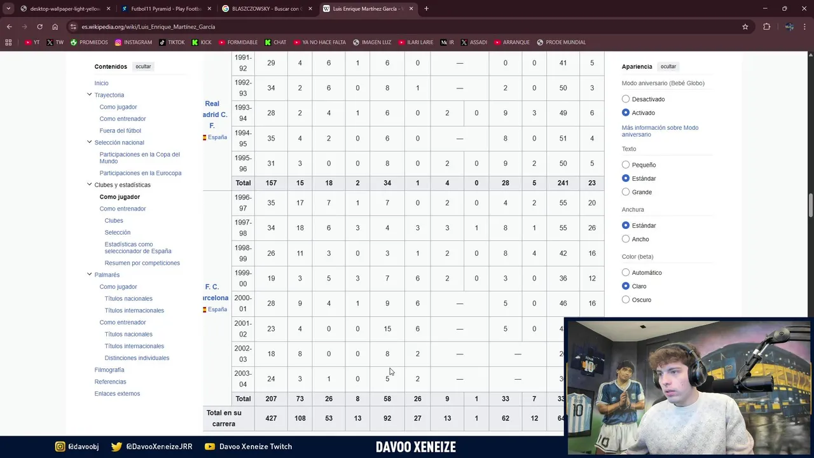
Task: Click the address bar URL field
Action: 407,27
